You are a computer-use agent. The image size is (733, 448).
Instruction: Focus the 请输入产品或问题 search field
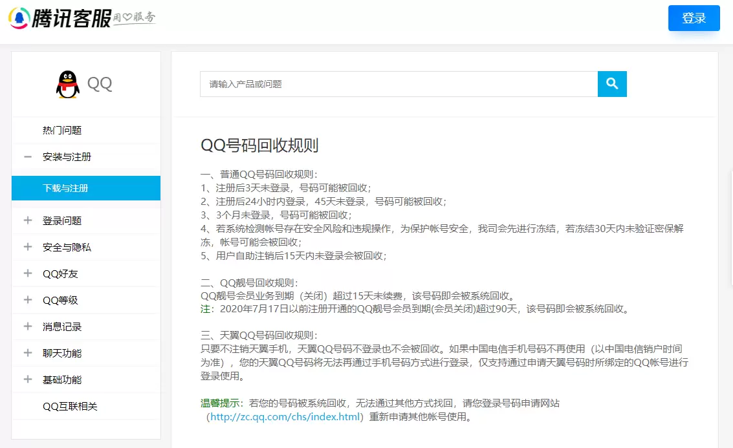[x=399, y=84]
